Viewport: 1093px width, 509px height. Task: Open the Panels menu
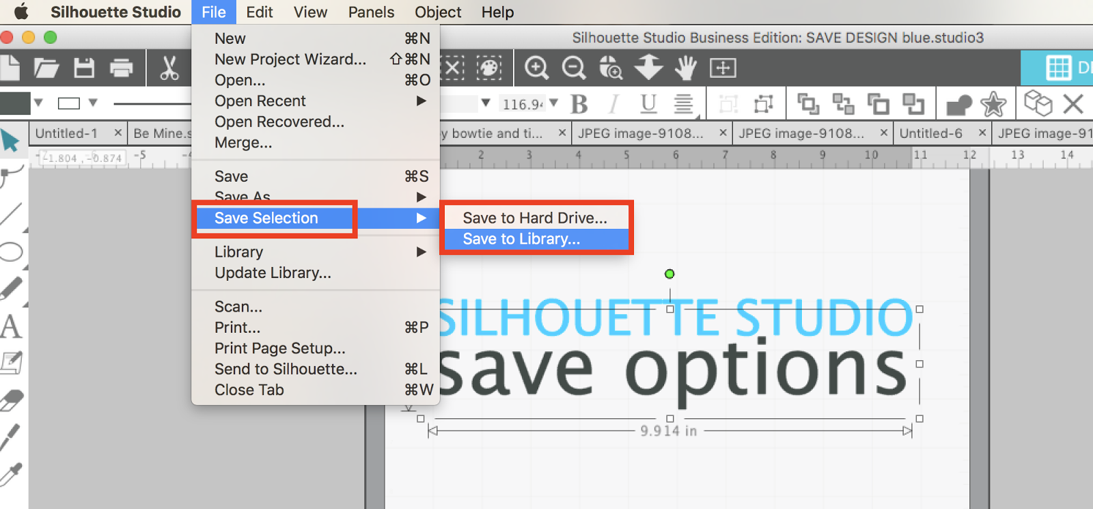pos(371,12)
